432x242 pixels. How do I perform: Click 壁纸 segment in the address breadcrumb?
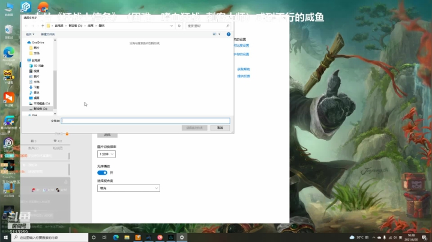[x=101, y=26]
